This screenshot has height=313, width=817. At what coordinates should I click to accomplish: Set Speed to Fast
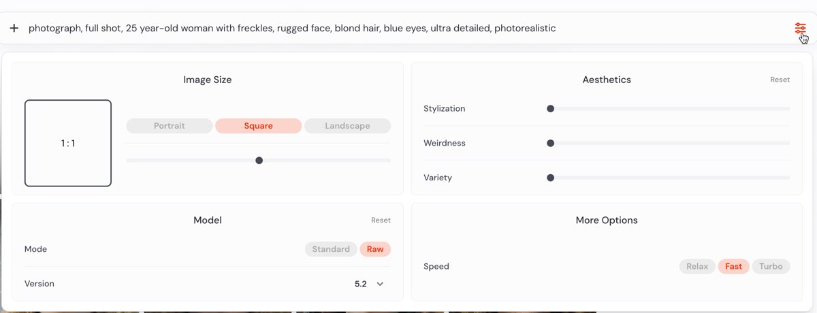pyautogui.click(x=733, y=266)
